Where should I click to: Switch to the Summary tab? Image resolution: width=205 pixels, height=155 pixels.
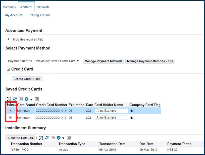pos(9,7)
